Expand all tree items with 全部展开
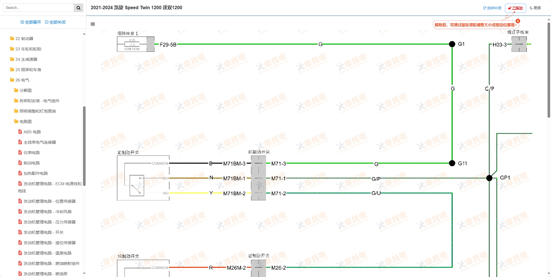This screenshot has height=277, width=551. click(31, 22)
